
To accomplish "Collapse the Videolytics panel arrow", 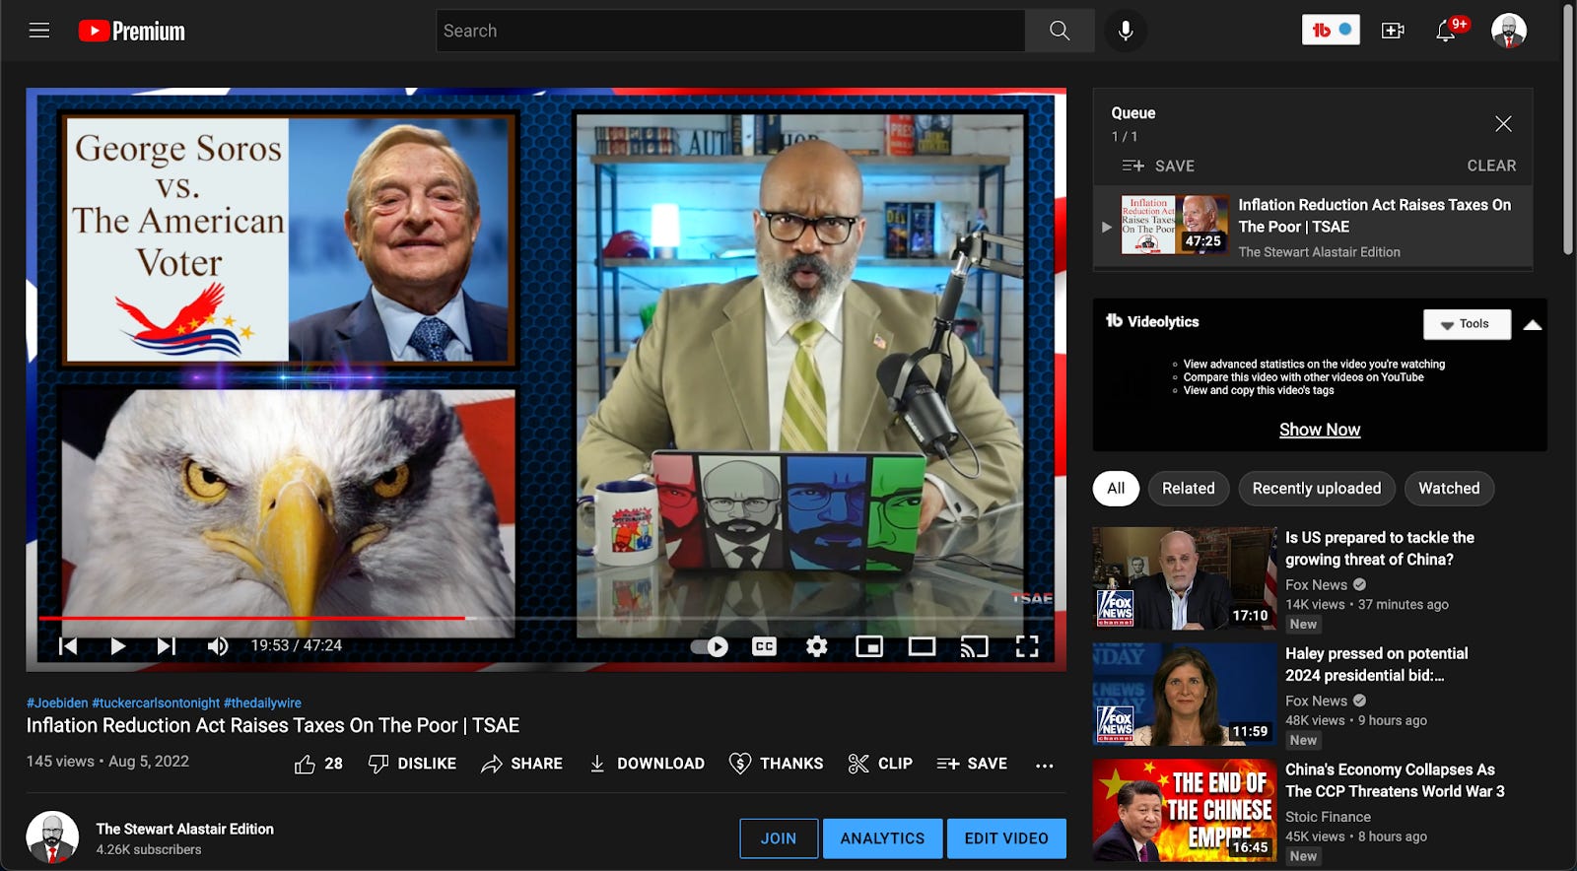I will point(1533,324).
